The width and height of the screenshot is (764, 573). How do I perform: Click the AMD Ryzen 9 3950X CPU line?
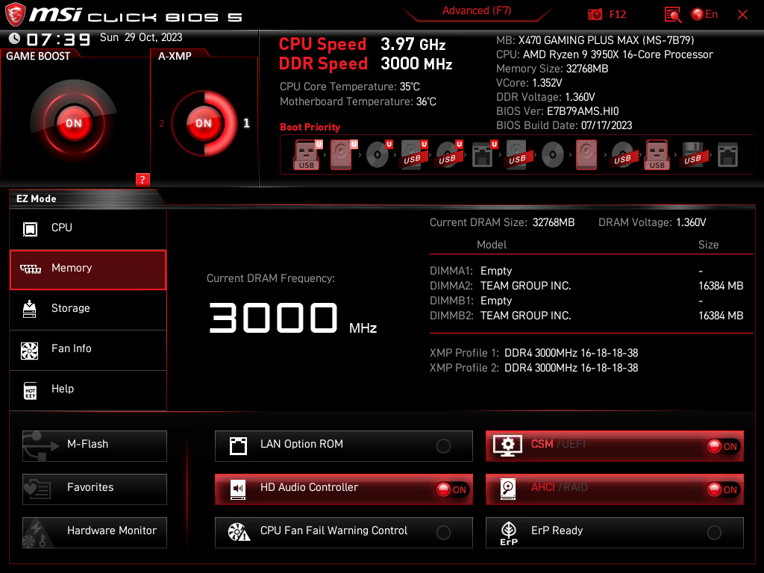(x=604, y=54)
